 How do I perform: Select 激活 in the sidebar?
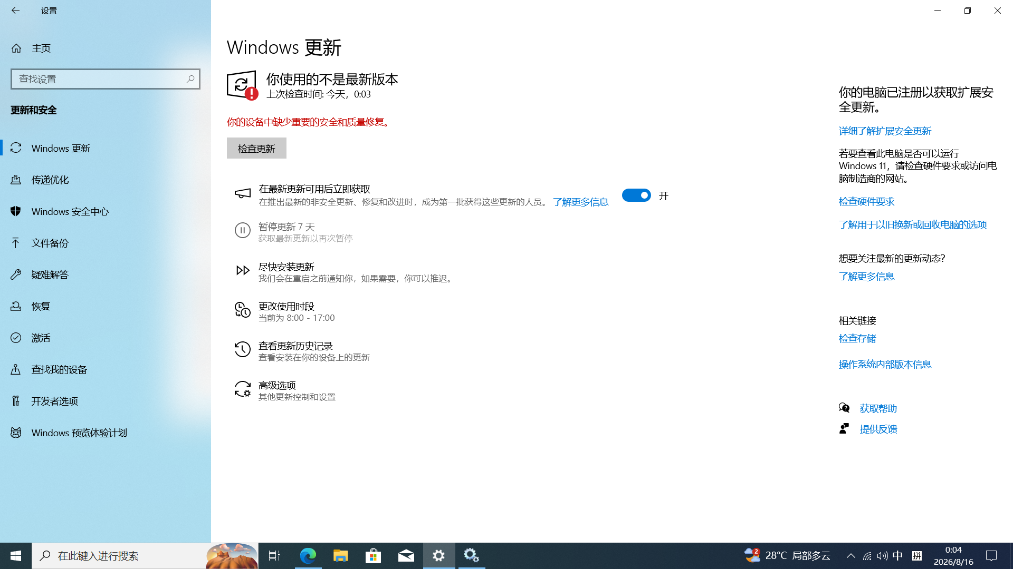pyautogui.click(x=106, y=338)
